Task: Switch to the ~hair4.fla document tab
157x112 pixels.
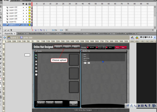Action: click(8, 34)
